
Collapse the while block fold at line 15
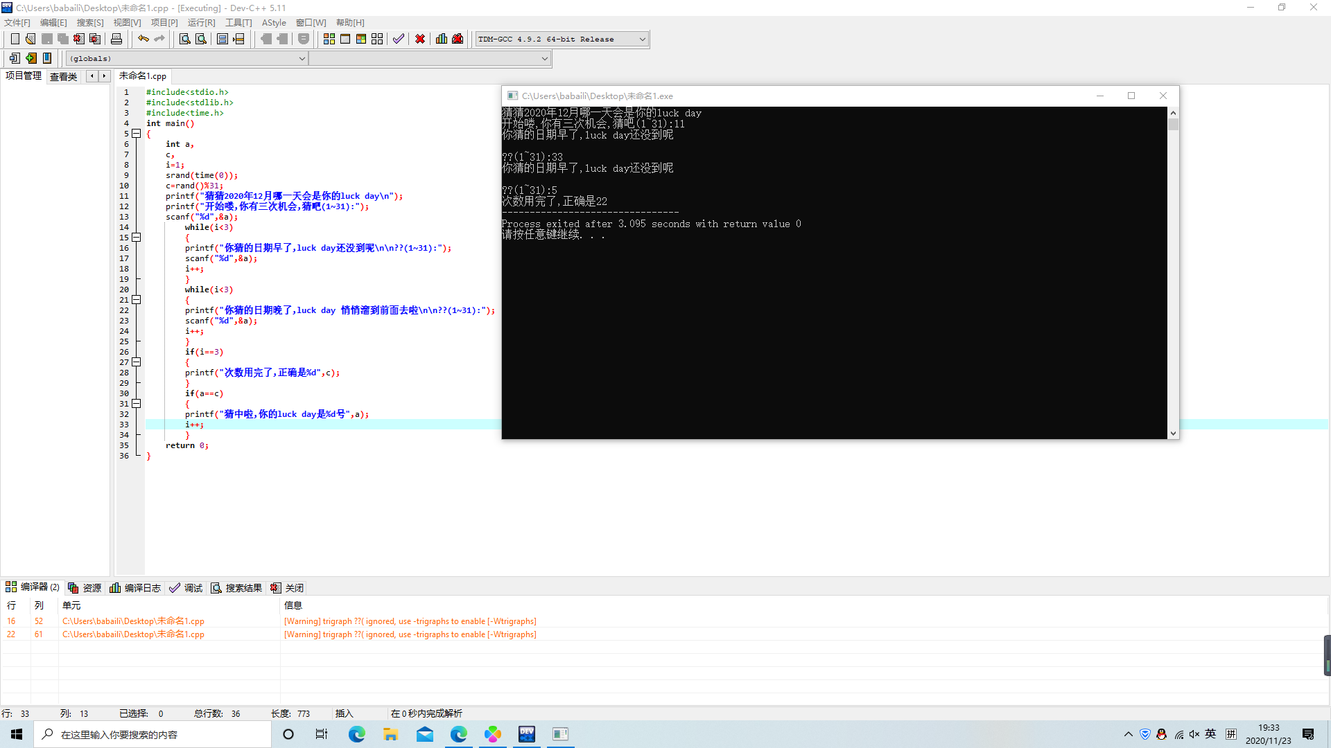click(x=137, y=238)
